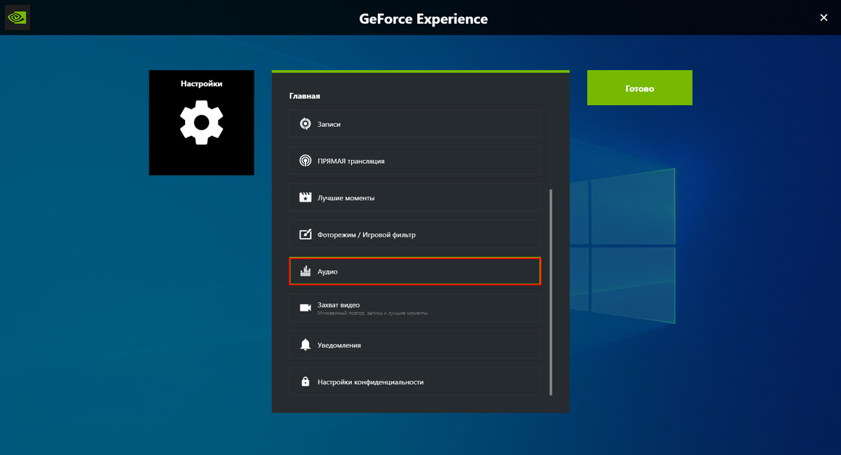Open the Аудио settings row
Viewport: 841px width, 455px height.
415,271
